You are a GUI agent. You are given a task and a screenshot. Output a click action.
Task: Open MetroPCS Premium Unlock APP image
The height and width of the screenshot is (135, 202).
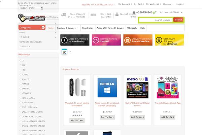click(137, 87)
